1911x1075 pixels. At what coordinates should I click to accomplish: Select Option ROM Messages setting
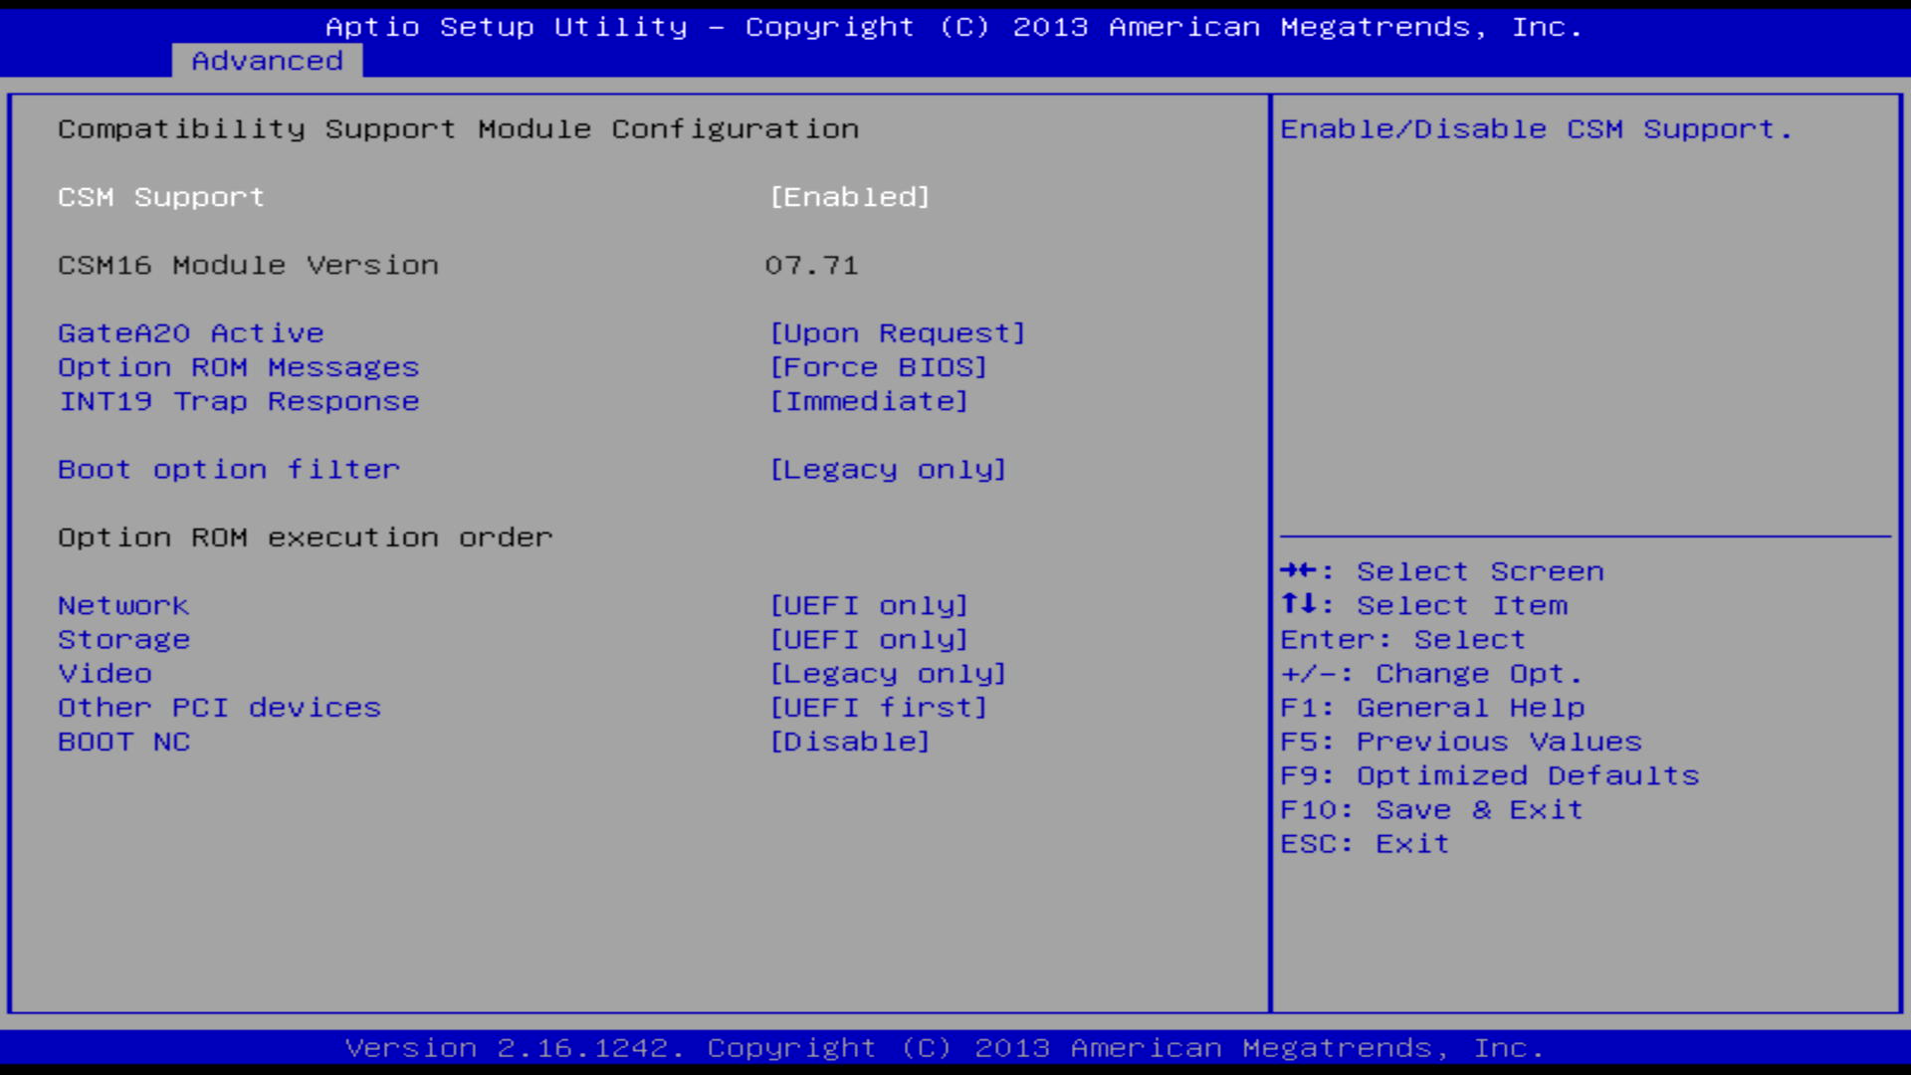point(238,366)
